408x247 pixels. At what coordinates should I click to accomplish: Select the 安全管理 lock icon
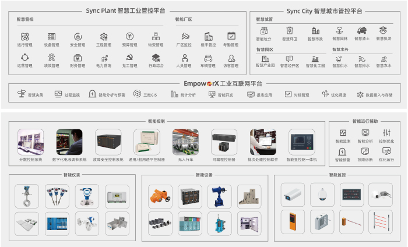(78, 37)
